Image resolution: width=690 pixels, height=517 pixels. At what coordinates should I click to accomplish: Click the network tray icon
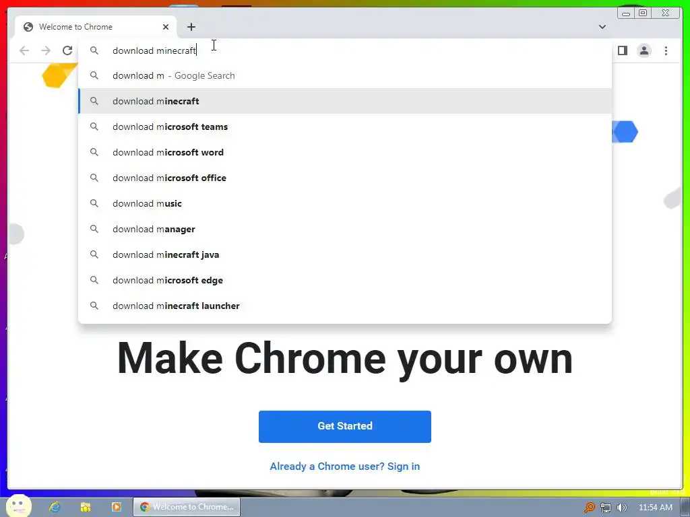click(x=606, y=508)
